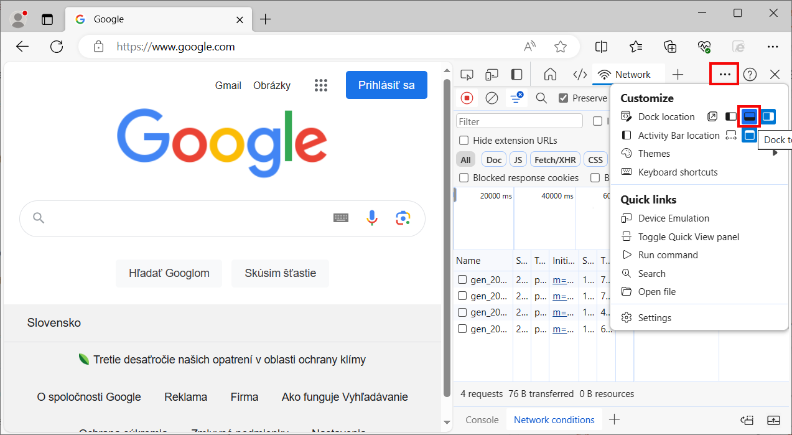Toggle Preserve log checkbox
Image resolution: width=792 pixels, height=435 pixels.
pos(563,98)
